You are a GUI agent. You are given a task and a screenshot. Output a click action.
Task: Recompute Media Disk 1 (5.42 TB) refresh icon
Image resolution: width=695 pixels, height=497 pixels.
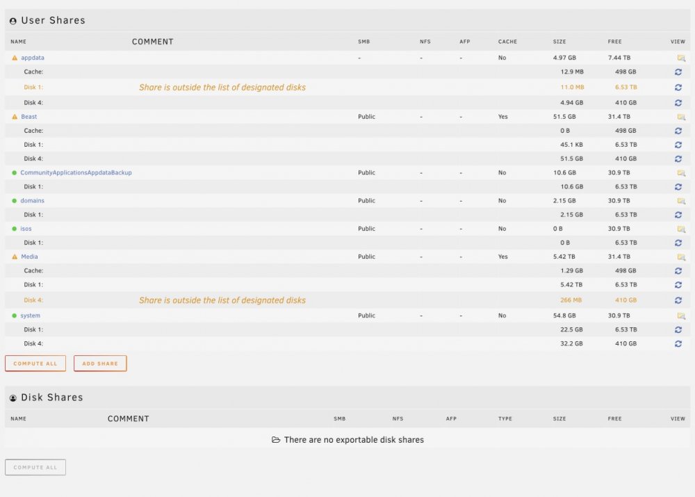tap(678, 284)
